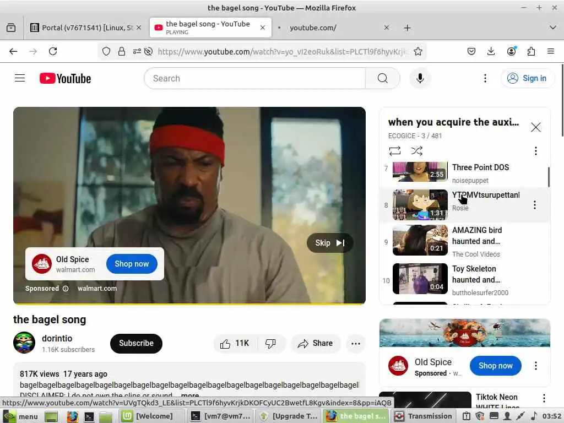This screenshot has height=423, width=564.
Task: Click the Sponsored info icon on the ad
Action: (x=66, y=289)
